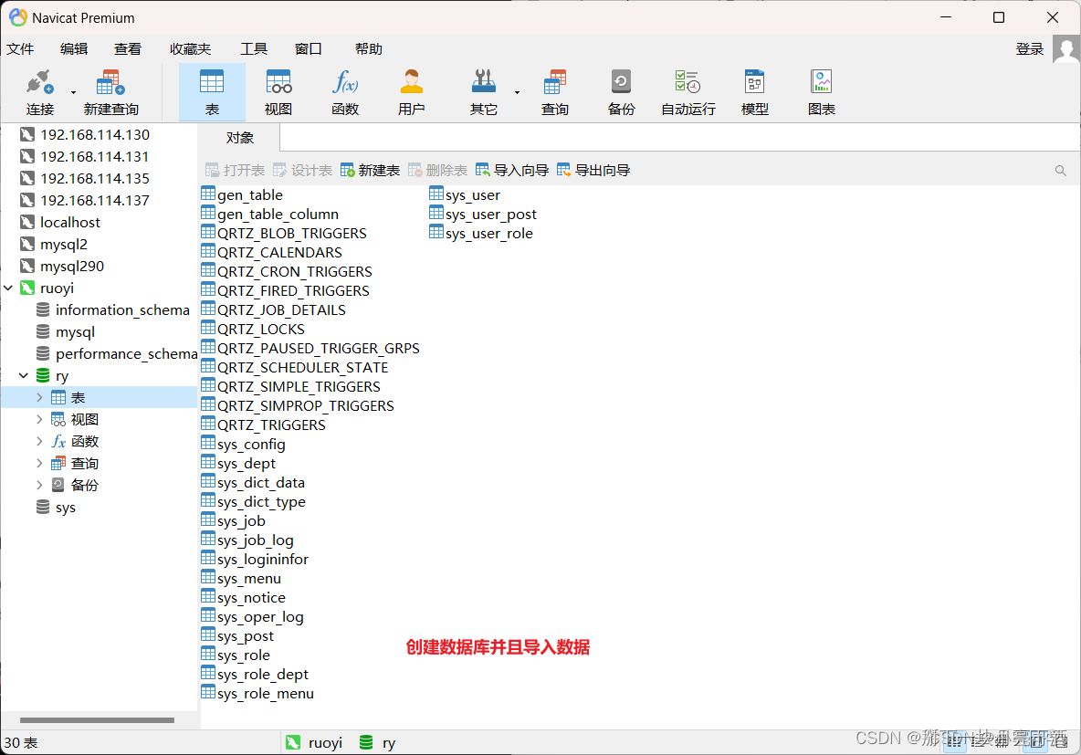Click the 新建表 (New Table) button

(370, 171)
